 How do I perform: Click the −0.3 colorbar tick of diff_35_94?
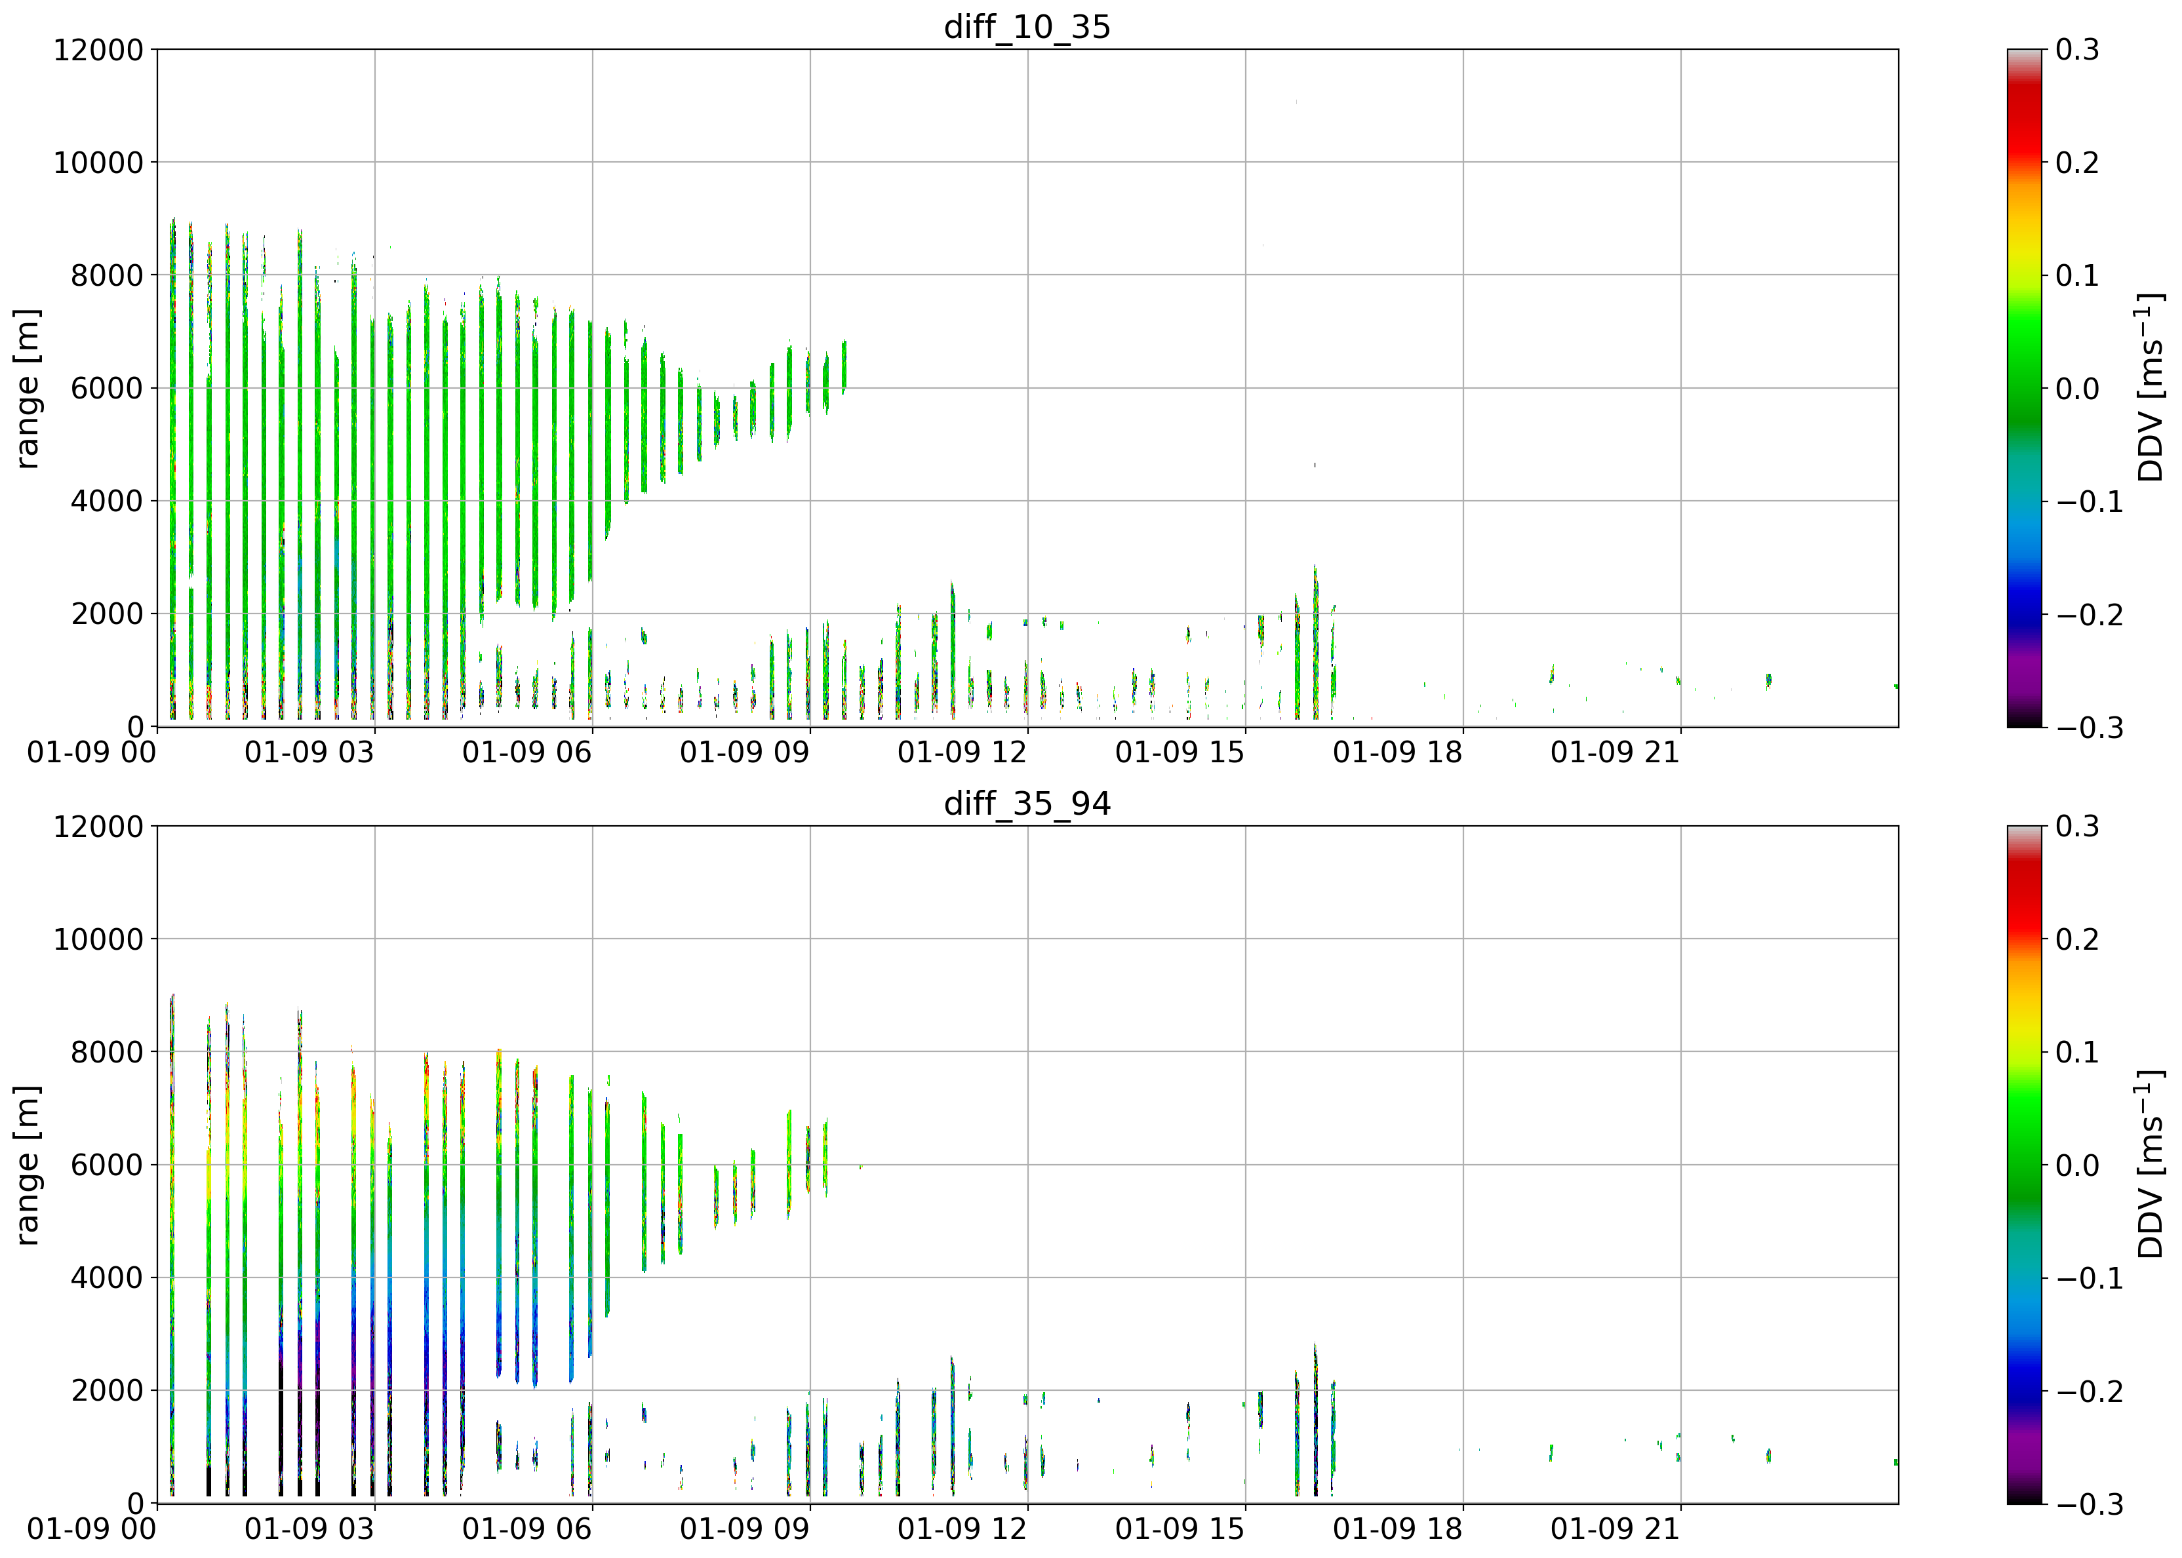(x=2089, y=1504)
